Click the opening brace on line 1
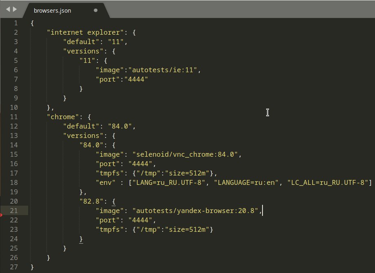 32,23
